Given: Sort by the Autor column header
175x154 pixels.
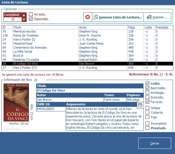Looking at the screenshot, I should click(x=103, y=27).
